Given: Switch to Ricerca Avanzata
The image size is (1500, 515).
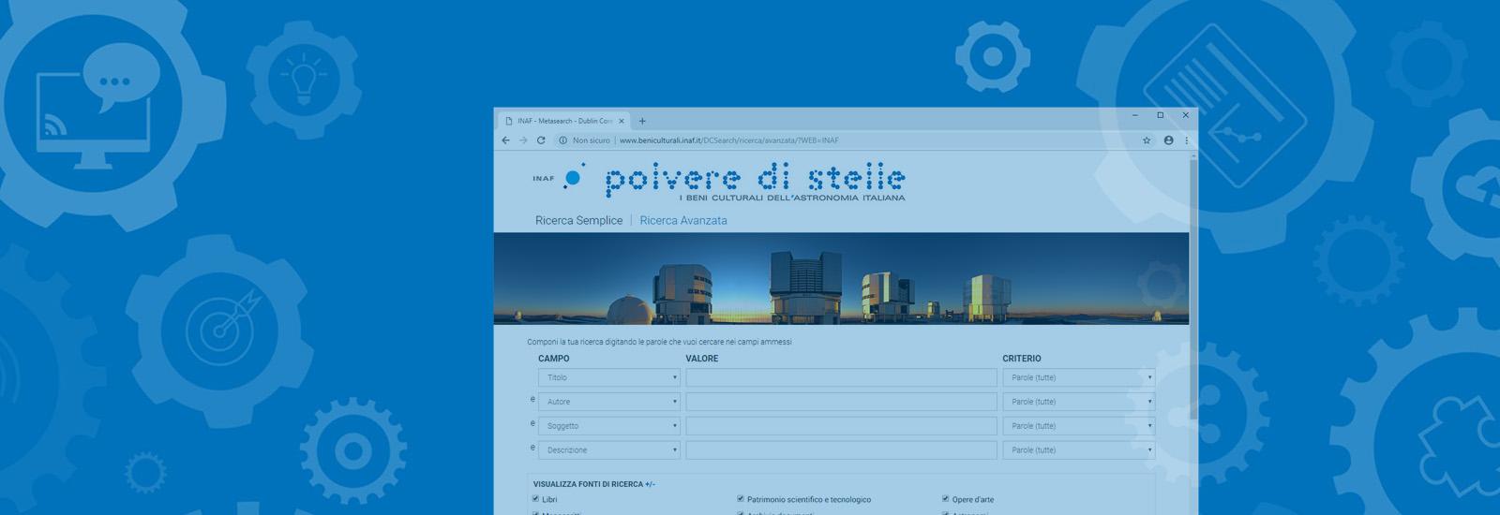Looking at the screenshot, I should (x=683, y=221).
